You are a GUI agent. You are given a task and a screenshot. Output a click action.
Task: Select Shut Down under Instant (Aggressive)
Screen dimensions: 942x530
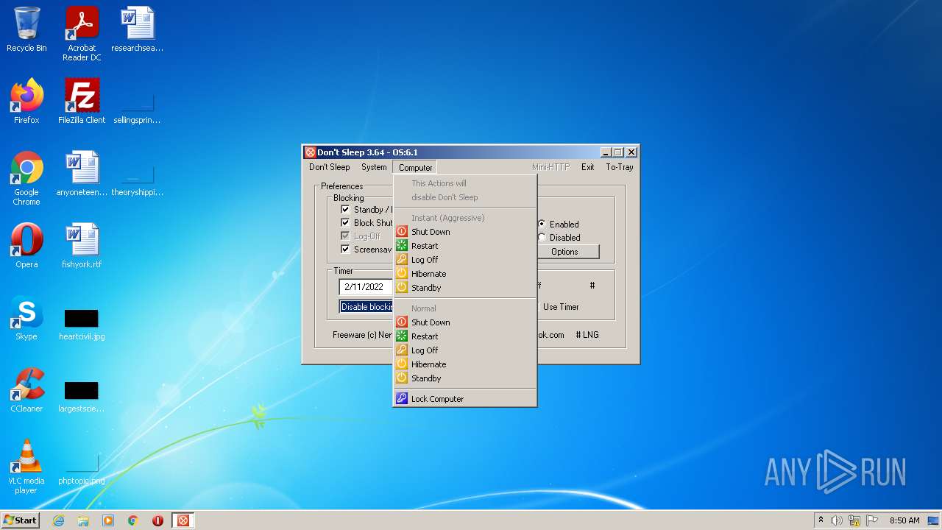coord(464,232)
